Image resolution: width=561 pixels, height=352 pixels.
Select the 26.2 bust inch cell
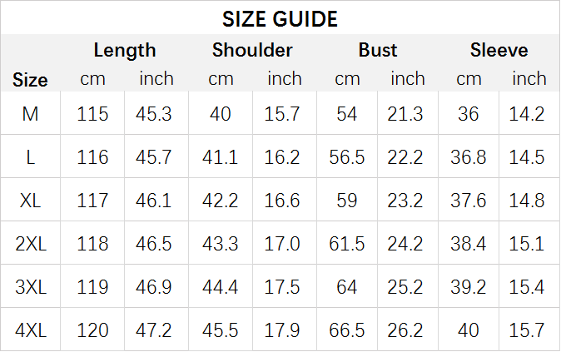[405, 330]
